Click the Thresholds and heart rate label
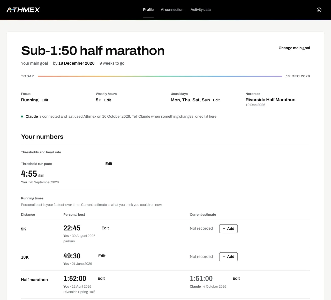The width and height of the screenshot is (331, 300). point(41,152)
